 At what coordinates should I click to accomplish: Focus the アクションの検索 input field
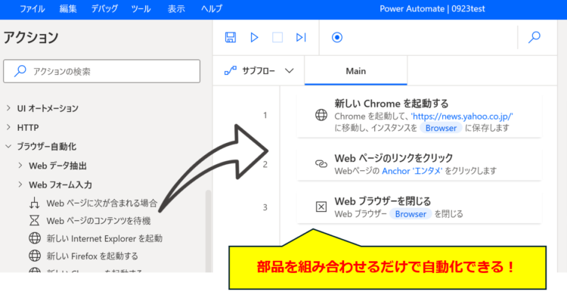pos(101,71)
